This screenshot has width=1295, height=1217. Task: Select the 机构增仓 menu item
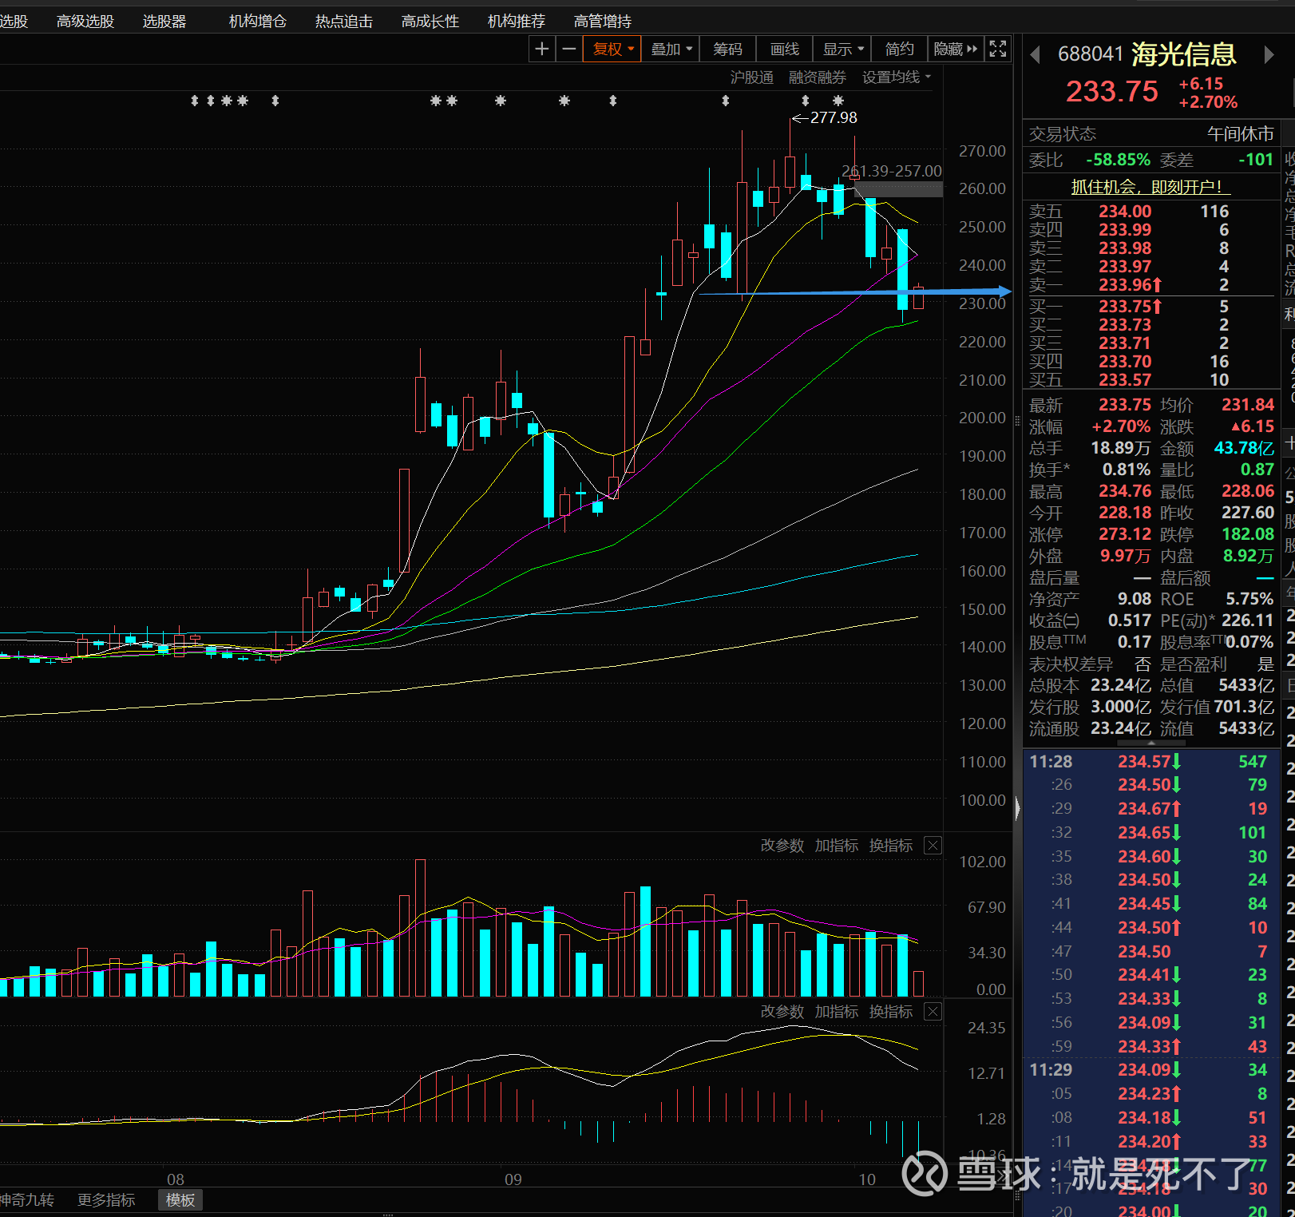click(x=258, y=22)
